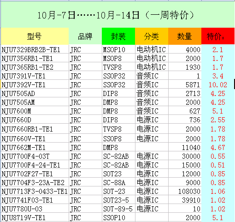Click price cell showing 10.02
235x222 pixels.
pyautogui.click(x=218, y=84)
